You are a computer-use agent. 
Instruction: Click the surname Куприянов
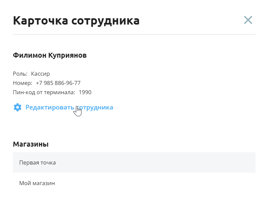pyautogui.click(x=67, y=56)
